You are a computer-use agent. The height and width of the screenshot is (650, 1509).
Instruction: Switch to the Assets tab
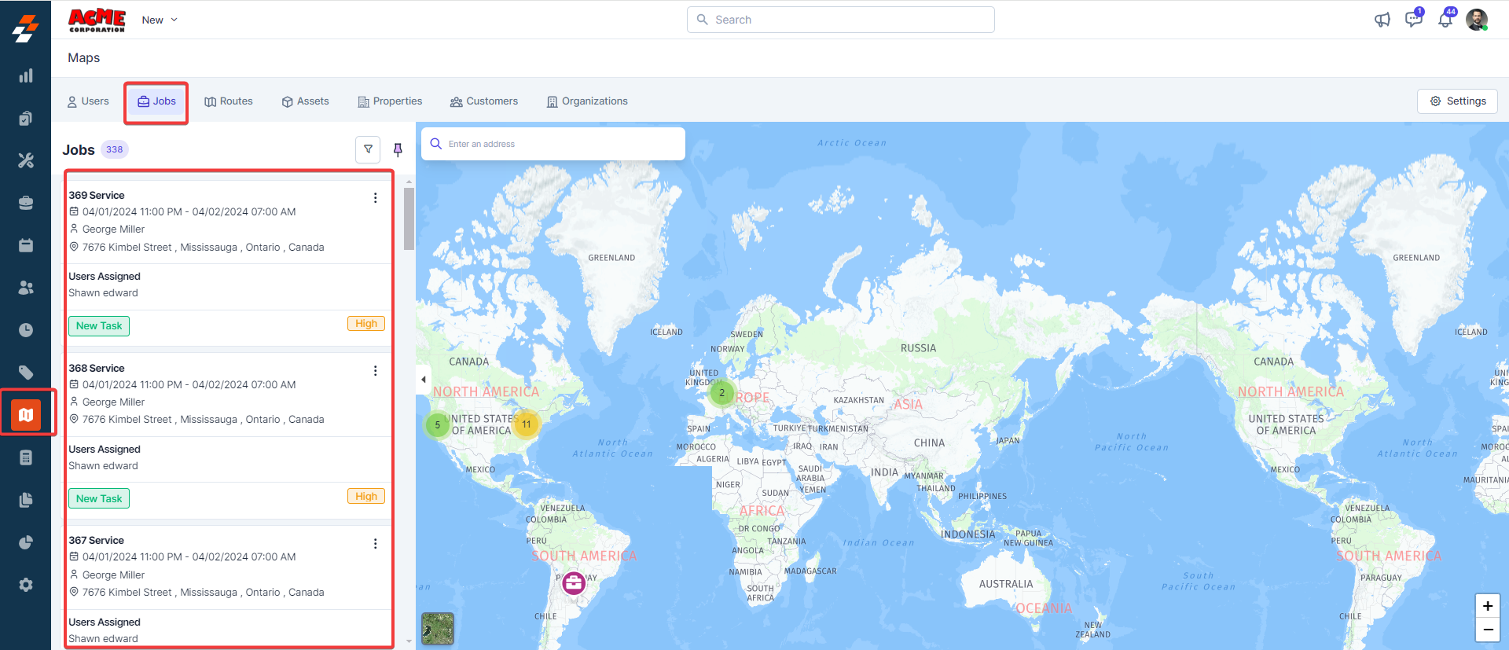(306, 101)
